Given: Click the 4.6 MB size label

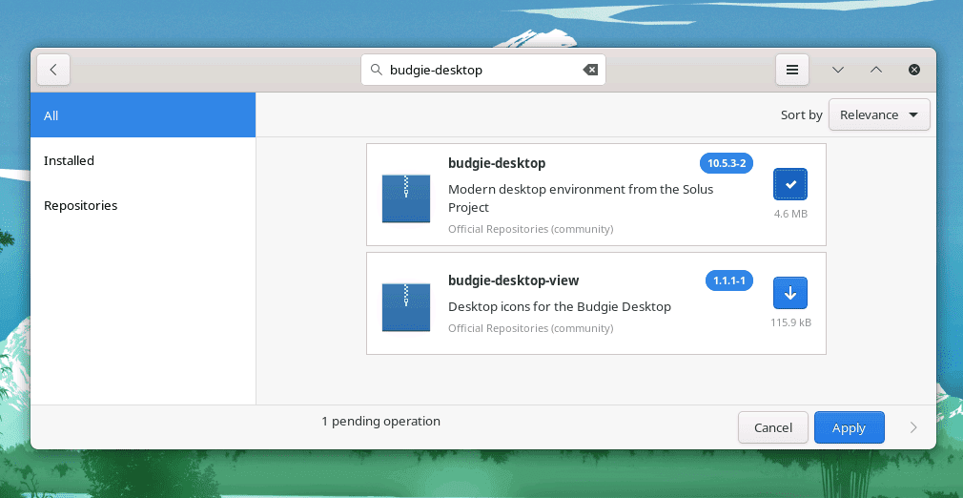Looking at the screenshot, I should click(x=790, y=214).
